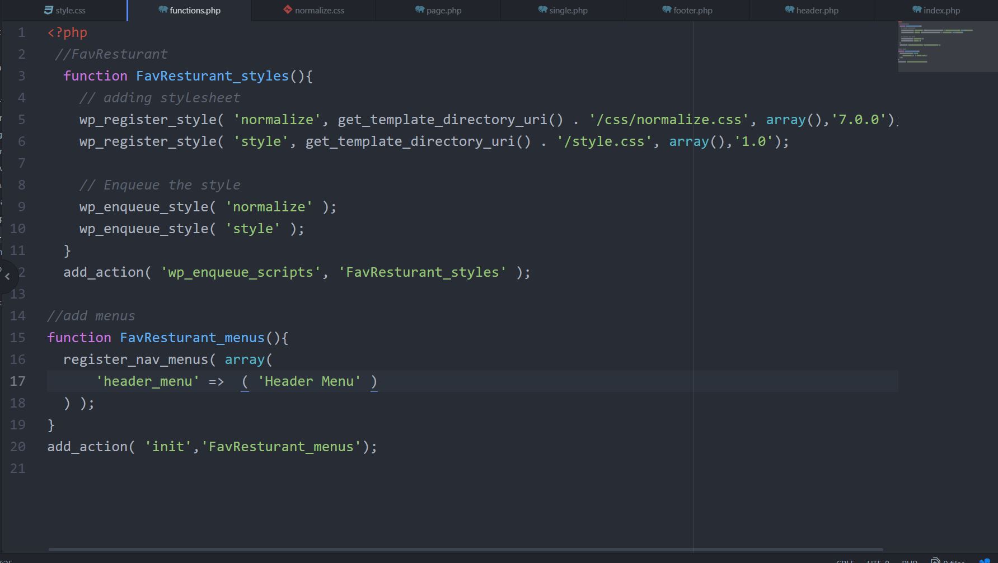This screenshot has width=998, height=563.
Task: Click the '1.0' version string
Action: point(753,141)
